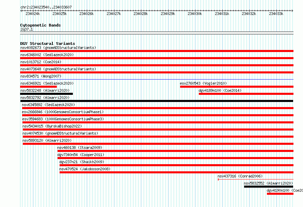Click the ruler's left arrowhead
The image size is (303, 207).
21,11
